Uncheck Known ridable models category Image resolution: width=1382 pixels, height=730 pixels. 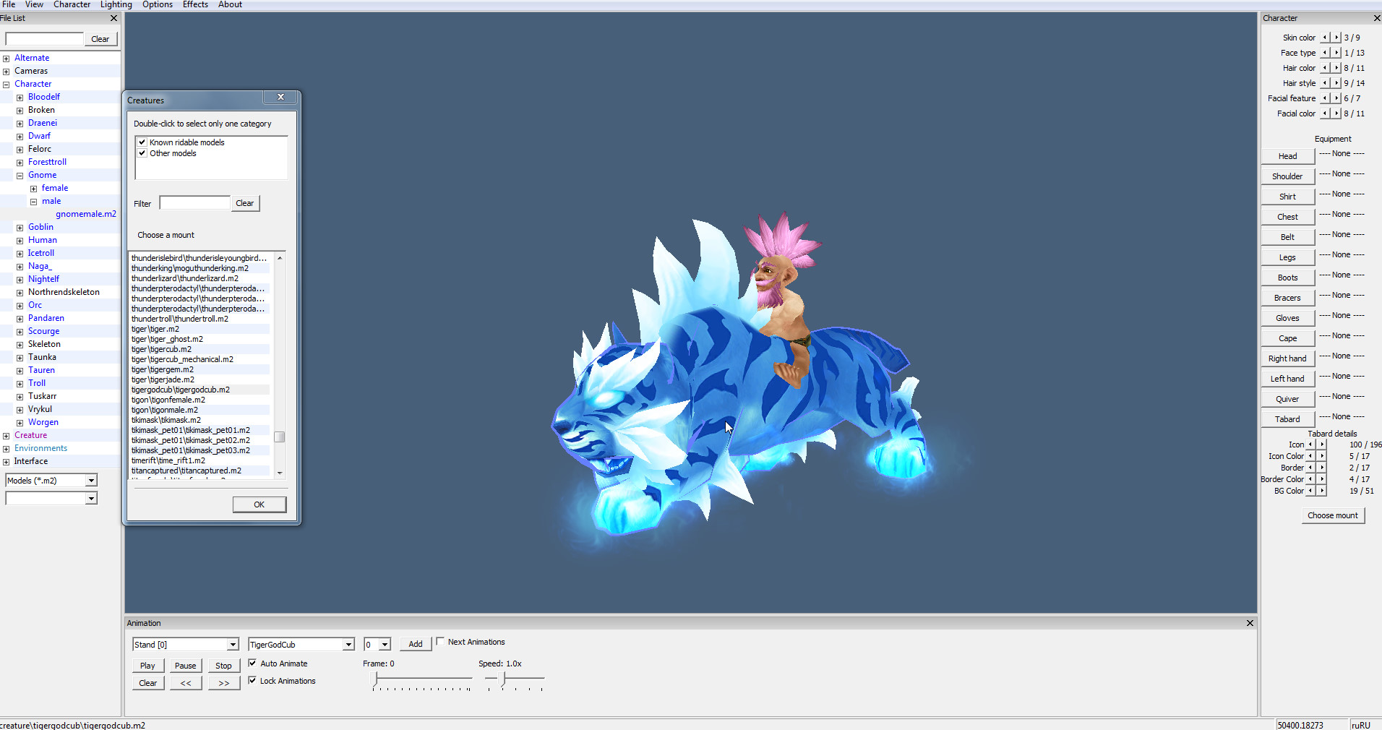(x=142, y=142)
